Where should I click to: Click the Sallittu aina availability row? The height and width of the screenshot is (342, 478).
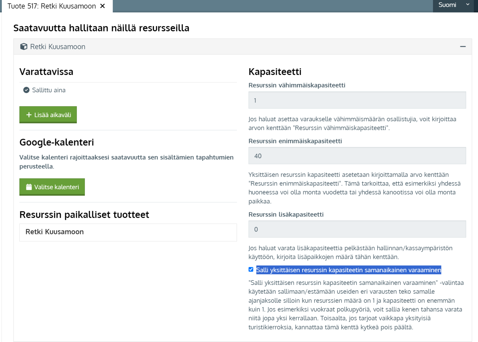[49, 90]
